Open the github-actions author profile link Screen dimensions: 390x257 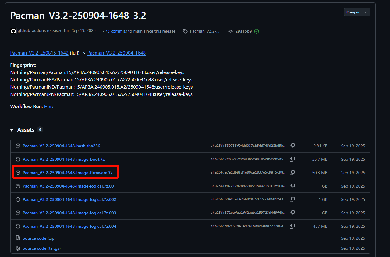click(x=32, y=31)
